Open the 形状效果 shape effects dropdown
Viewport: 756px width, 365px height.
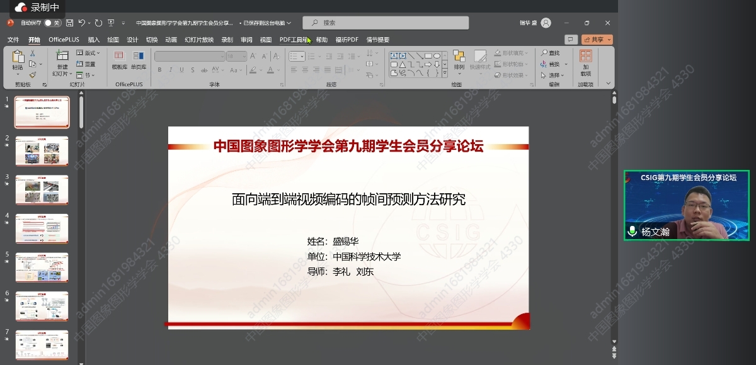coord(512,75)
